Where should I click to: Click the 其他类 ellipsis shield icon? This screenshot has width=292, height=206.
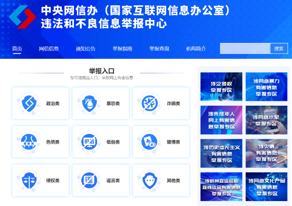(x=149, y=181)
